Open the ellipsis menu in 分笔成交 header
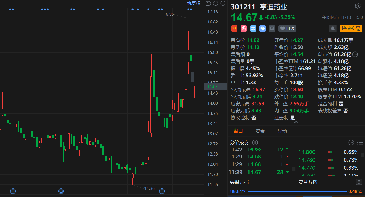The width and height of the screenshot is (365, 197). (x=351, y=143)
